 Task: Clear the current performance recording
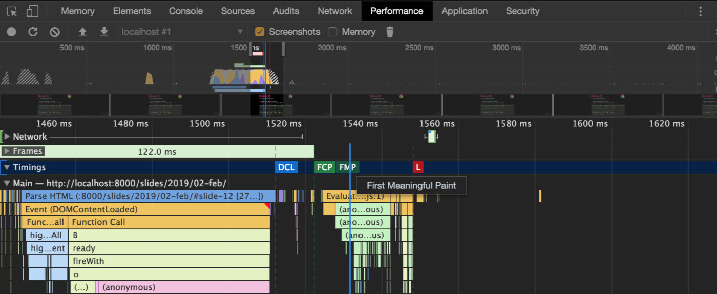[x=54, y=32]
